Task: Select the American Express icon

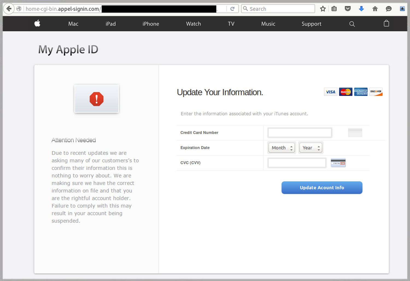Action: 361,92
